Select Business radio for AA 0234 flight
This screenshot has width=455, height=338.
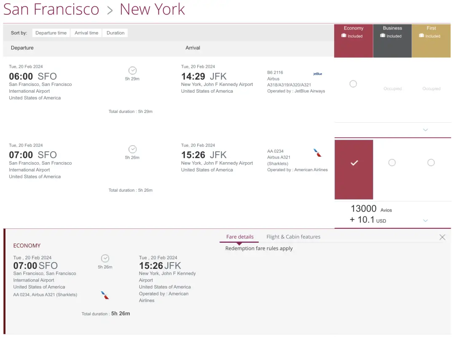point(392,162)
